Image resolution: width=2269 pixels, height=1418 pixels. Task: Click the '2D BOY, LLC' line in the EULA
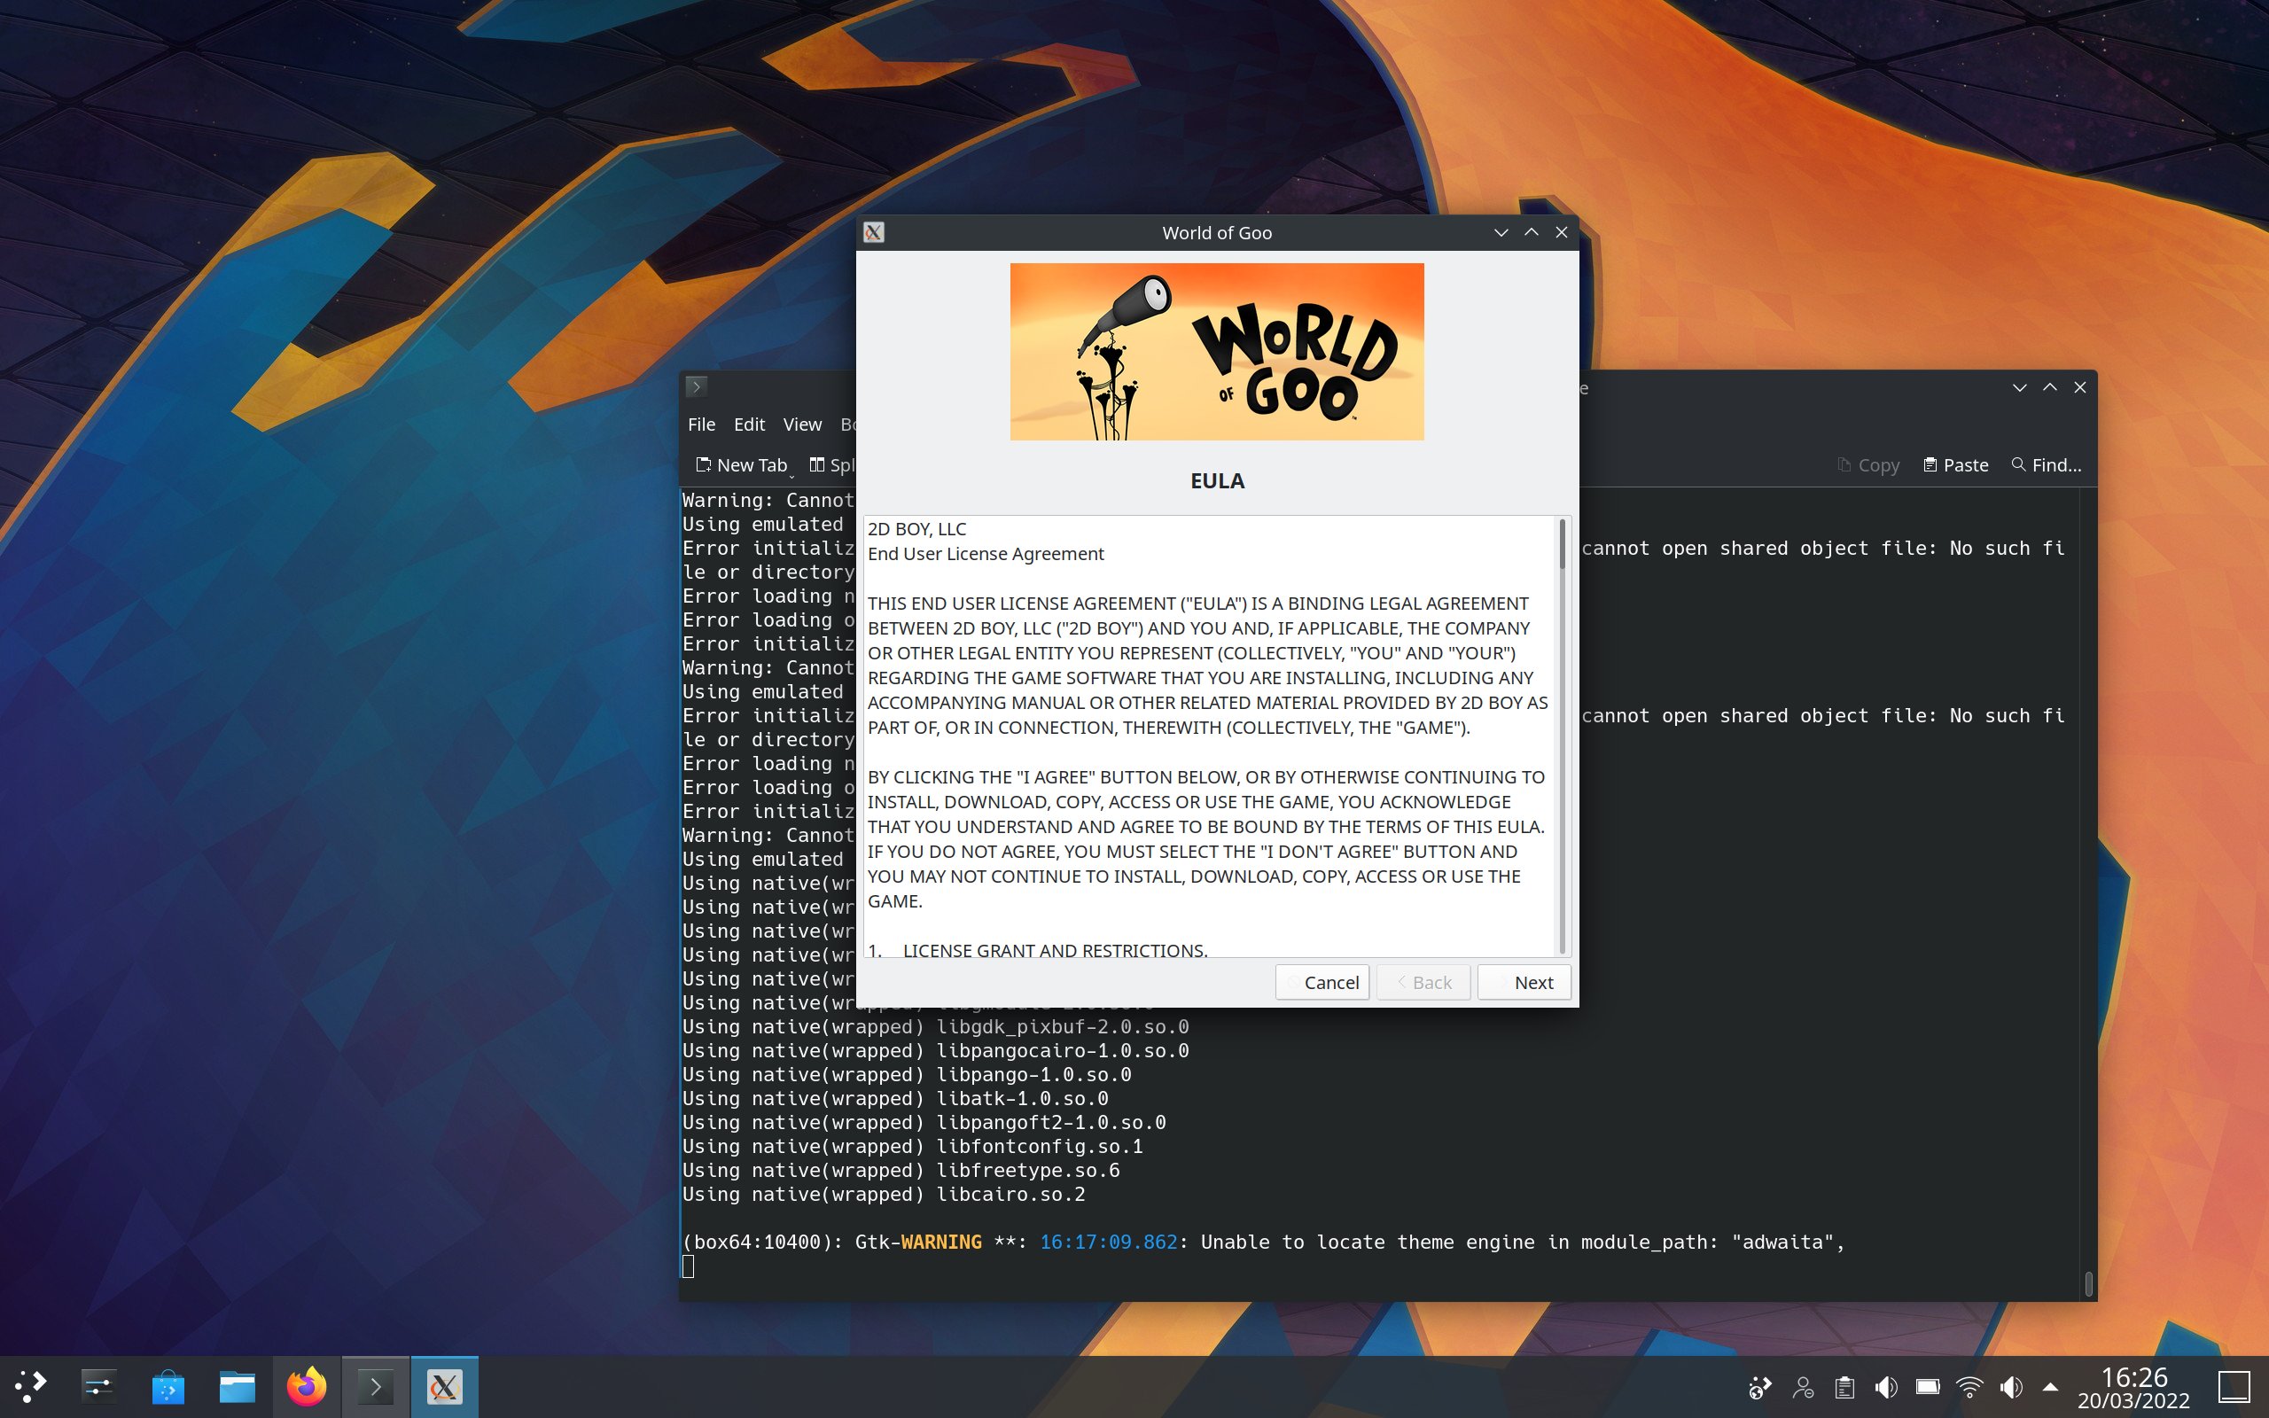pyautogui.click(x=916, y=529)
